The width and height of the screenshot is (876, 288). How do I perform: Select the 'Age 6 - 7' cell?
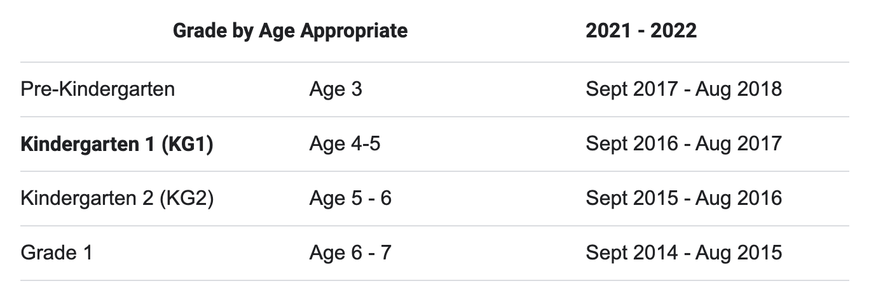pyautogui.click(x=350, y=253)
